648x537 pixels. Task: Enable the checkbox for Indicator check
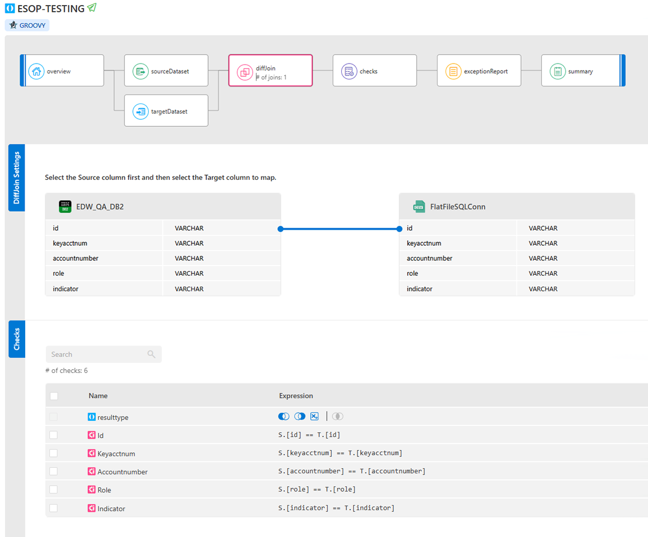[x=54, y=508]
